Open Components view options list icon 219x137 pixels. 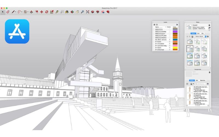[x=188, y=84]
